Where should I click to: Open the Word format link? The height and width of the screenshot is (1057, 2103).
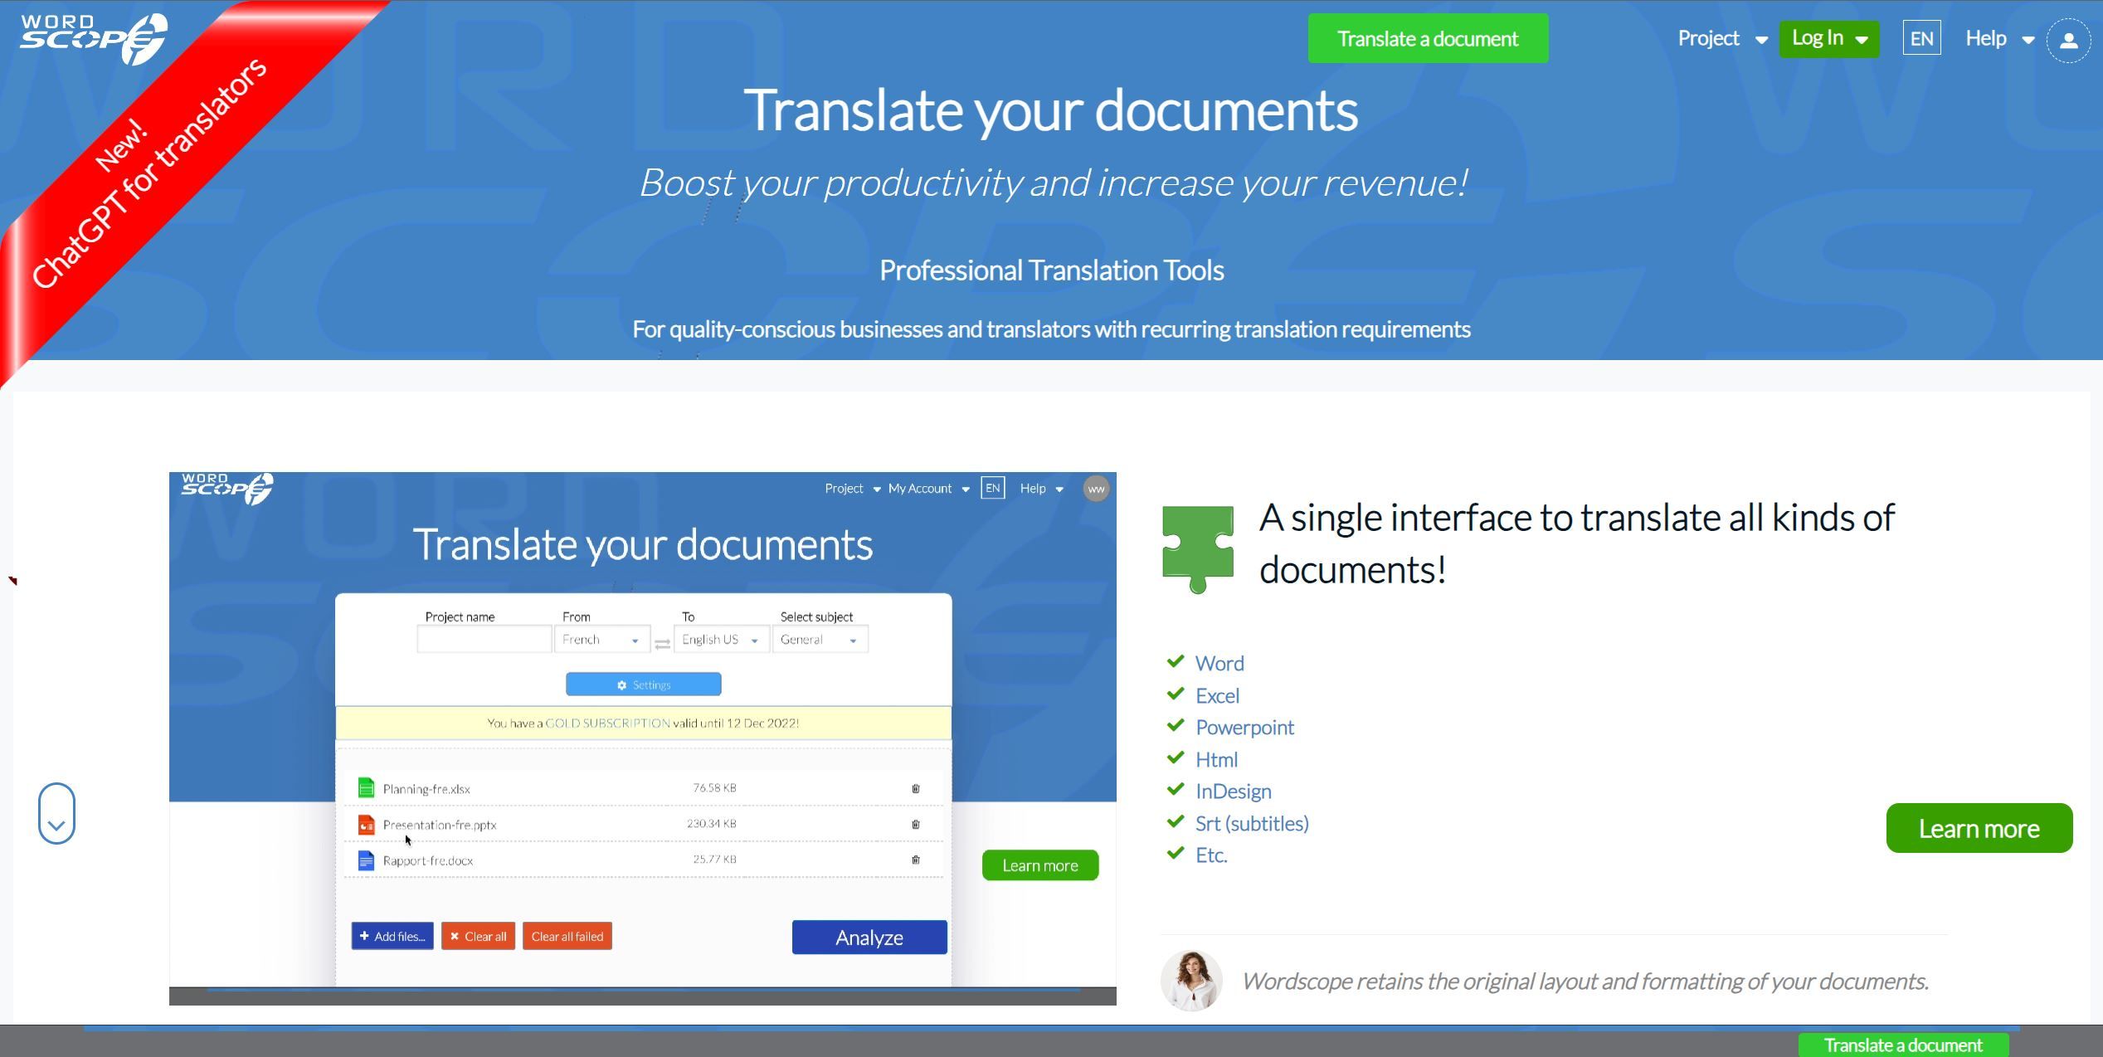[1219, 663]
